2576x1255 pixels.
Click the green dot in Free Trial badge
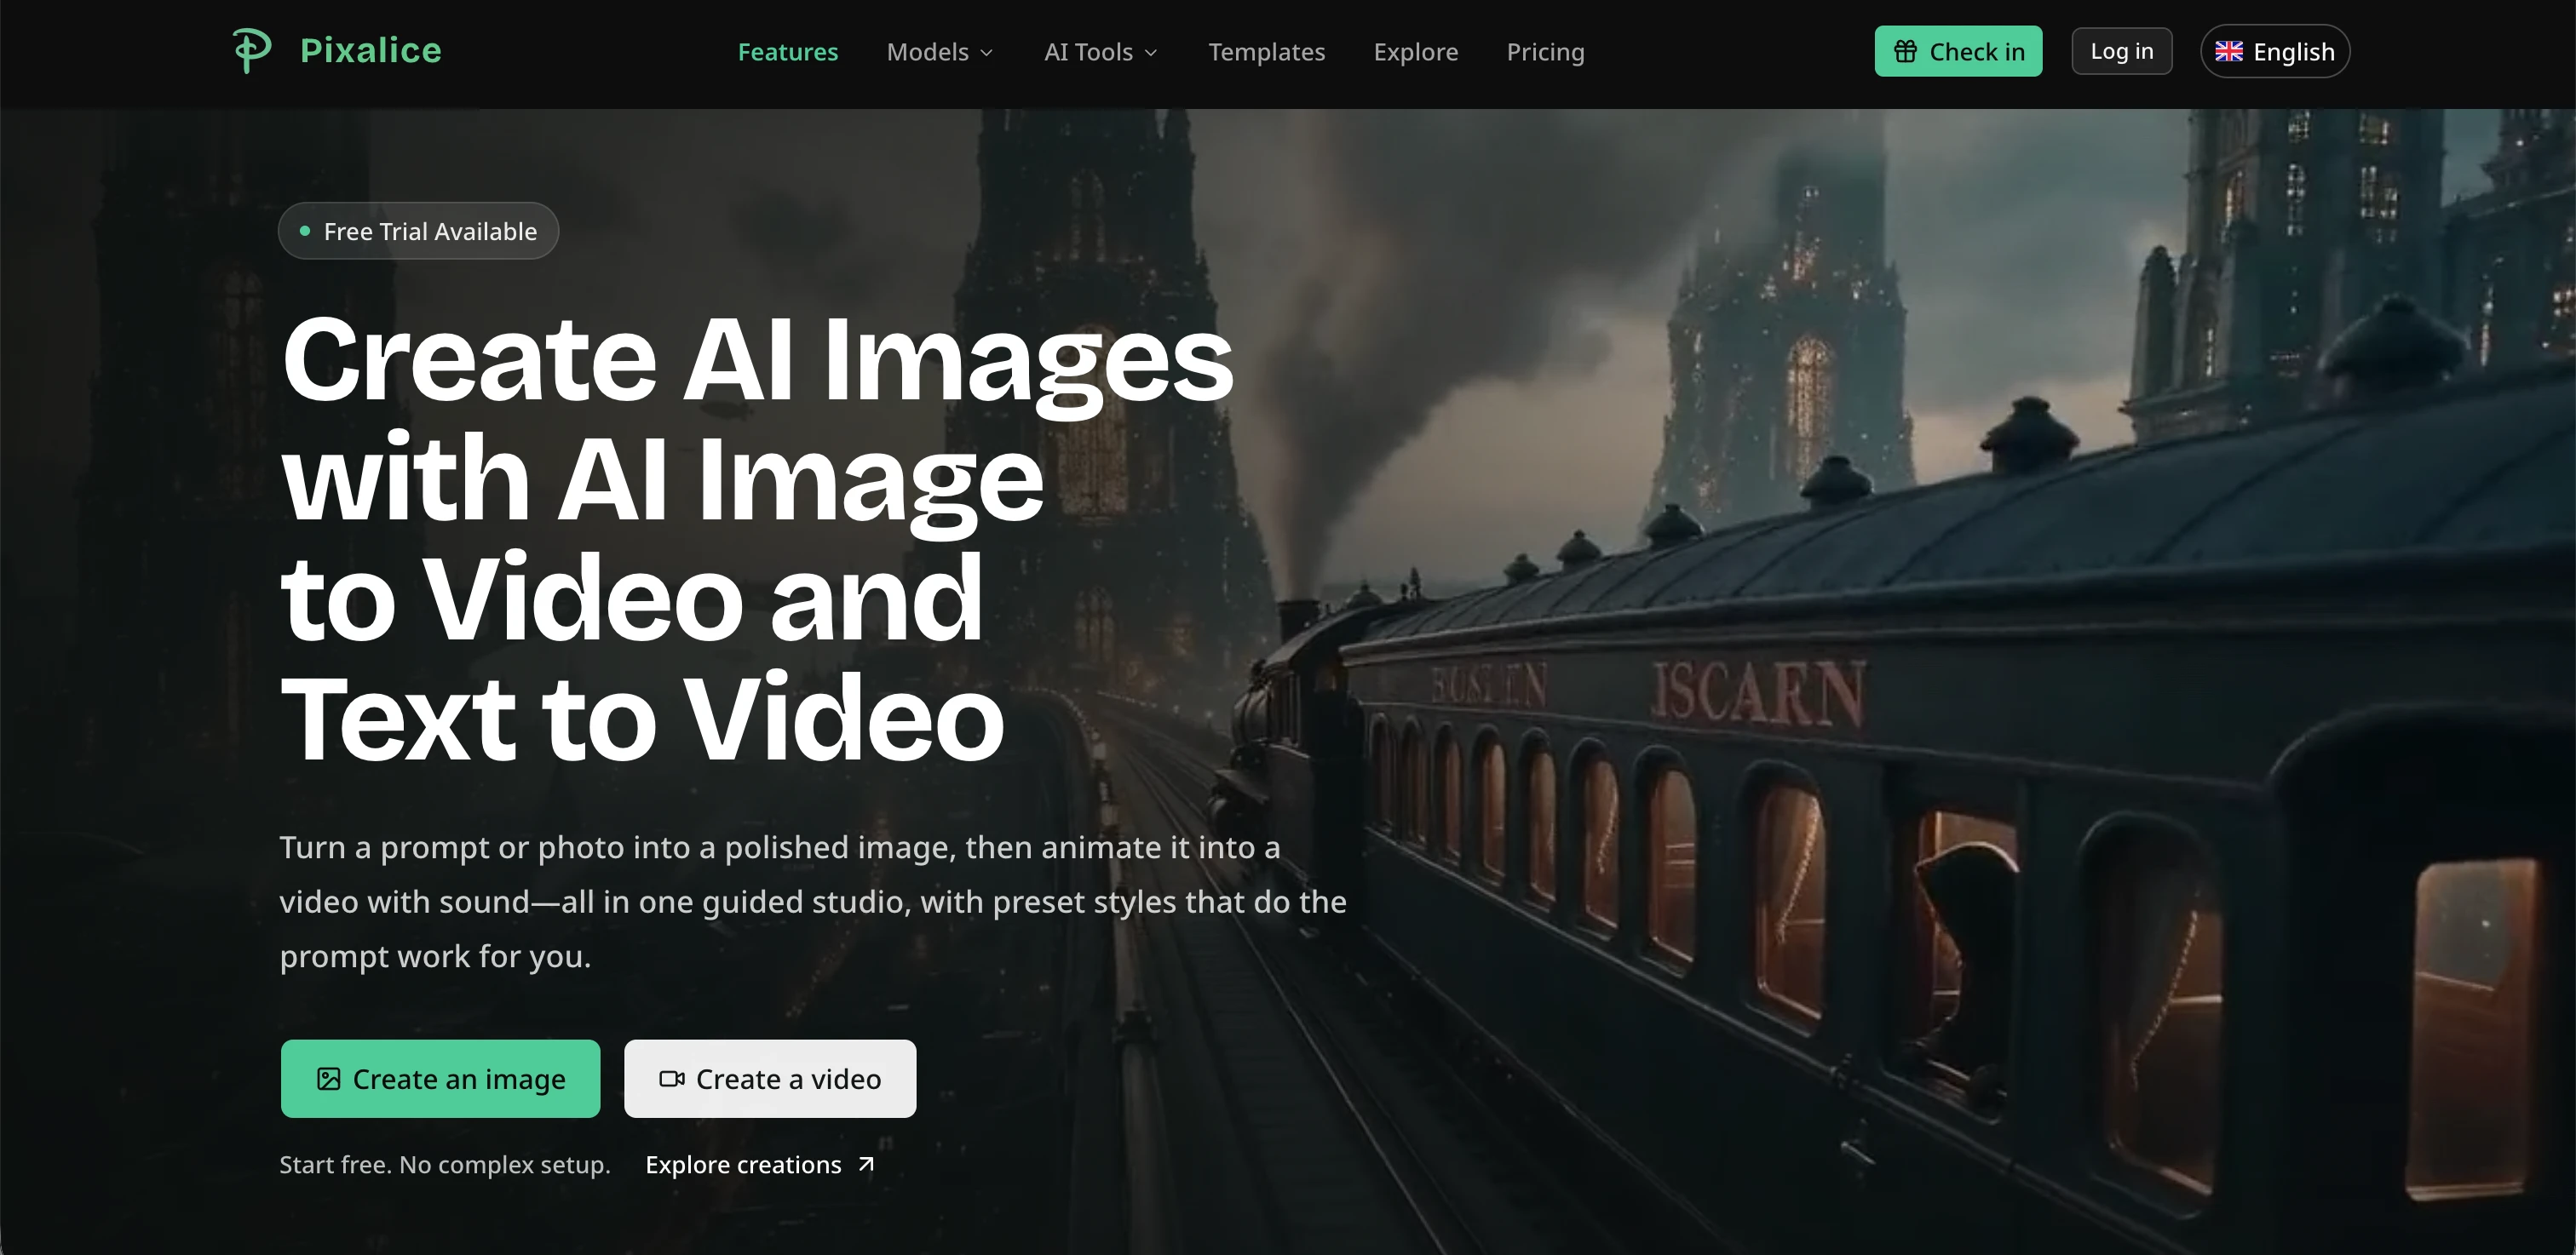click(x=305, y=231)
